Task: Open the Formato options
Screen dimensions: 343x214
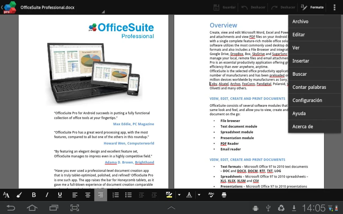Action: [x=312, y=7]
